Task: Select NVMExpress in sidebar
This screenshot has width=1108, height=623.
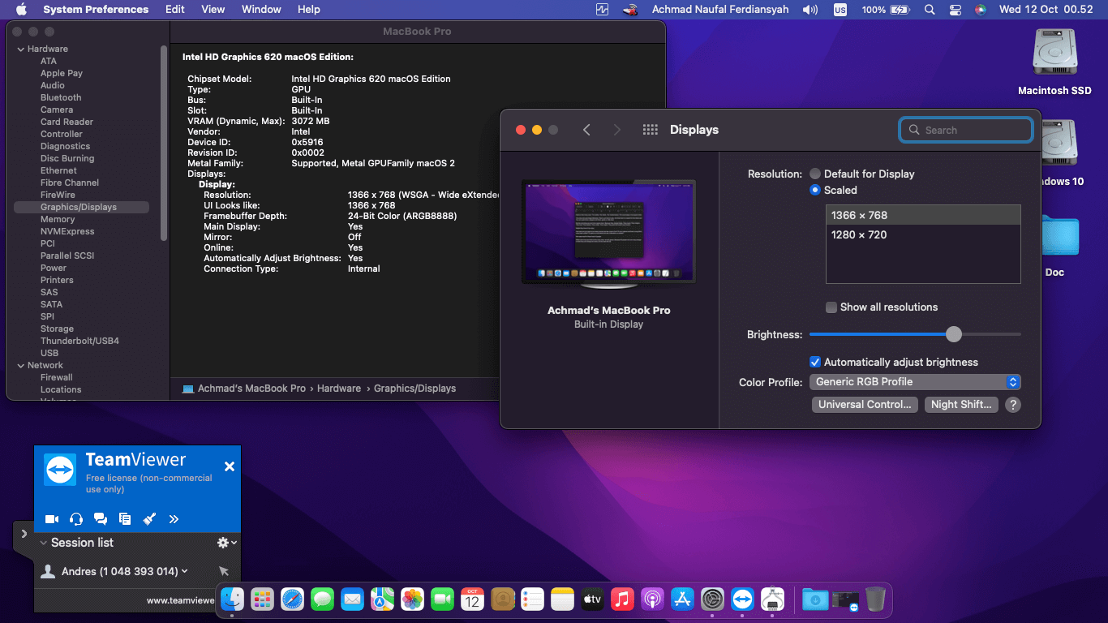Action: point(67,231)
